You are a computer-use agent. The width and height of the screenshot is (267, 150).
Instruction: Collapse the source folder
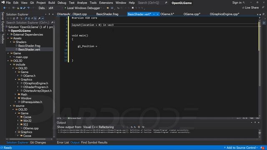click(x=10, y=105)
